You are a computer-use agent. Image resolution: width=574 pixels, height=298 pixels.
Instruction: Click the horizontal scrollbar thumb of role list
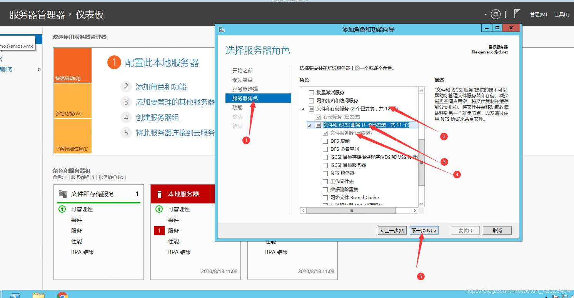click(351, 211)
